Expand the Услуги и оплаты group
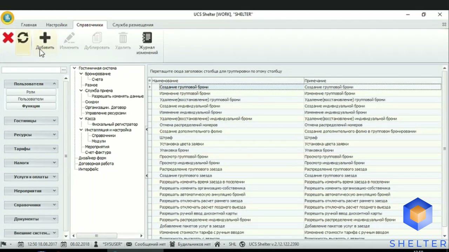 click(x=54, y=177)
